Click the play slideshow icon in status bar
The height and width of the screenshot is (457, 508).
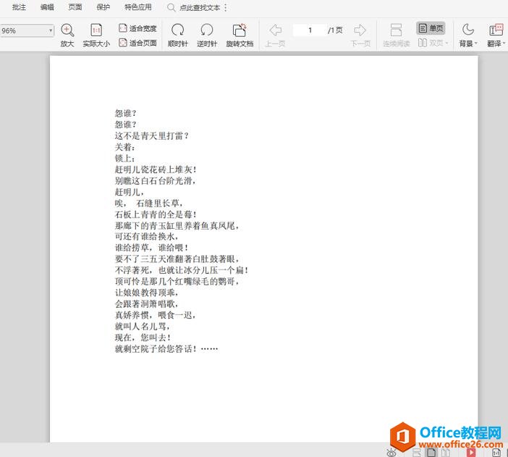tap(470, 452)
